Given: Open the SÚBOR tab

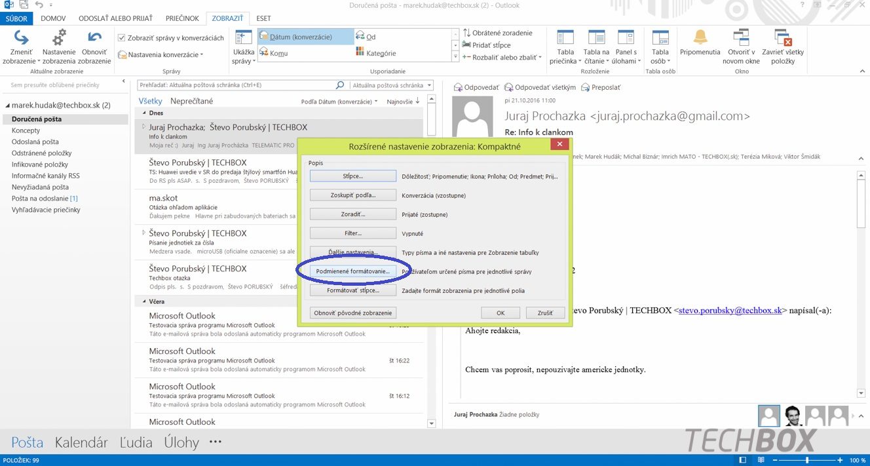Looking at the screenshot, I should pyautogui.click(x=17, y=18).
